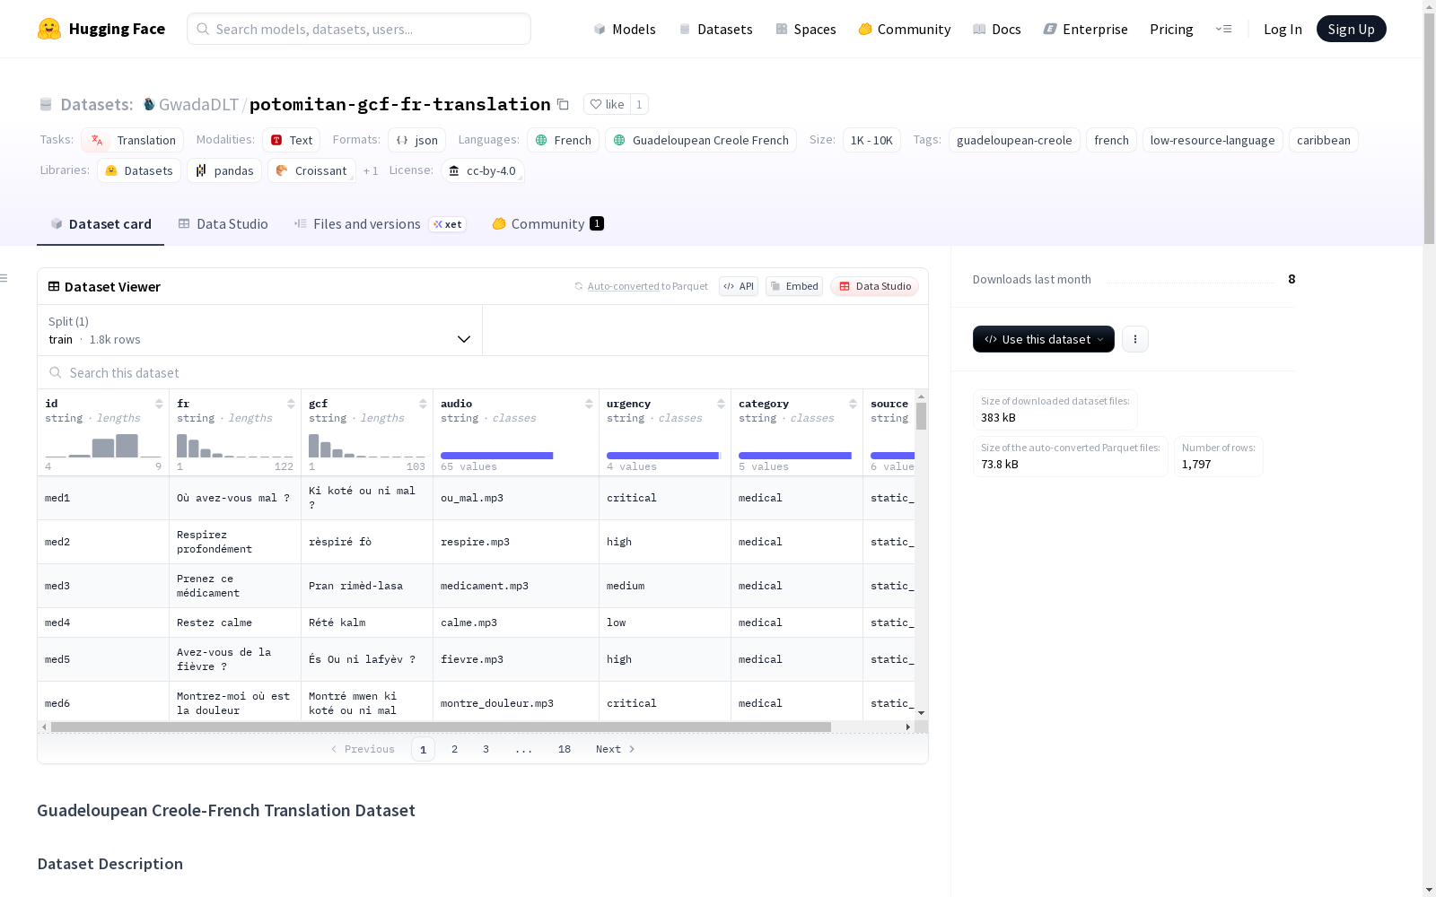Open Spaces in the top navigation

806,29
